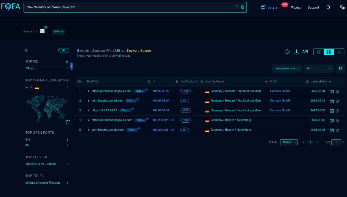The image size is (347, 197).
Task: Open the filter settings sliders icon
Action: [x=26, y=50]
